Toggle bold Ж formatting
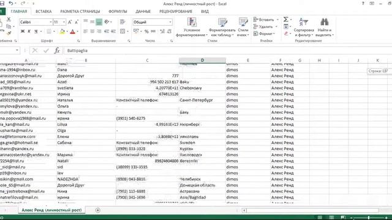 [x=23, y=31]
